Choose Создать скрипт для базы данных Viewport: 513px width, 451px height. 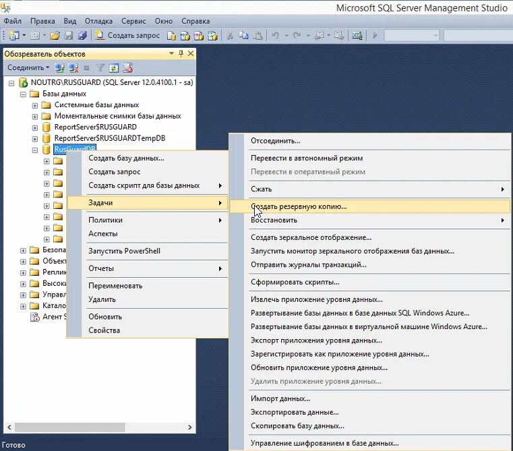point(147,185)
